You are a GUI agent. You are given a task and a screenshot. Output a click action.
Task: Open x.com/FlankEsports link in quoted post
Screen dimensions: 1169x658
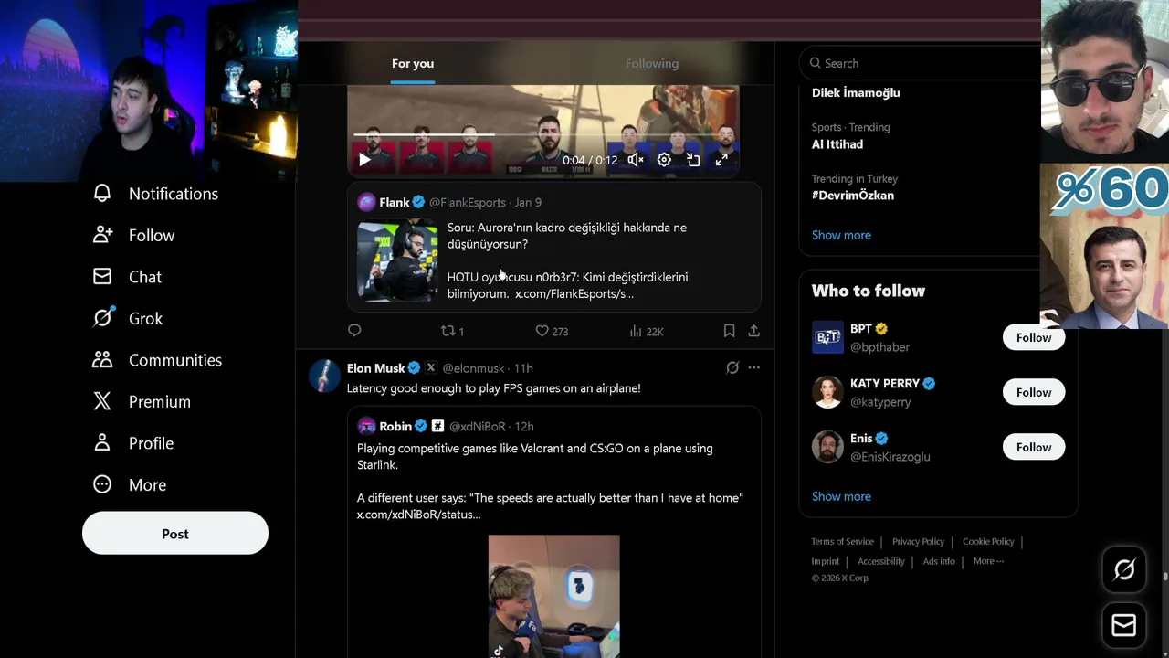[x=574, y=293]
